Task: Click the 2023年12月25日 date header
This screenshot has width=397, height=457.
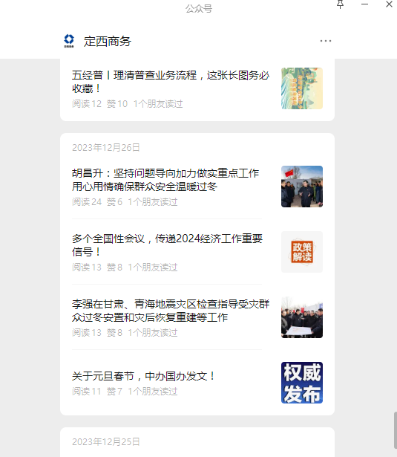Action: [x=106, y=442]
